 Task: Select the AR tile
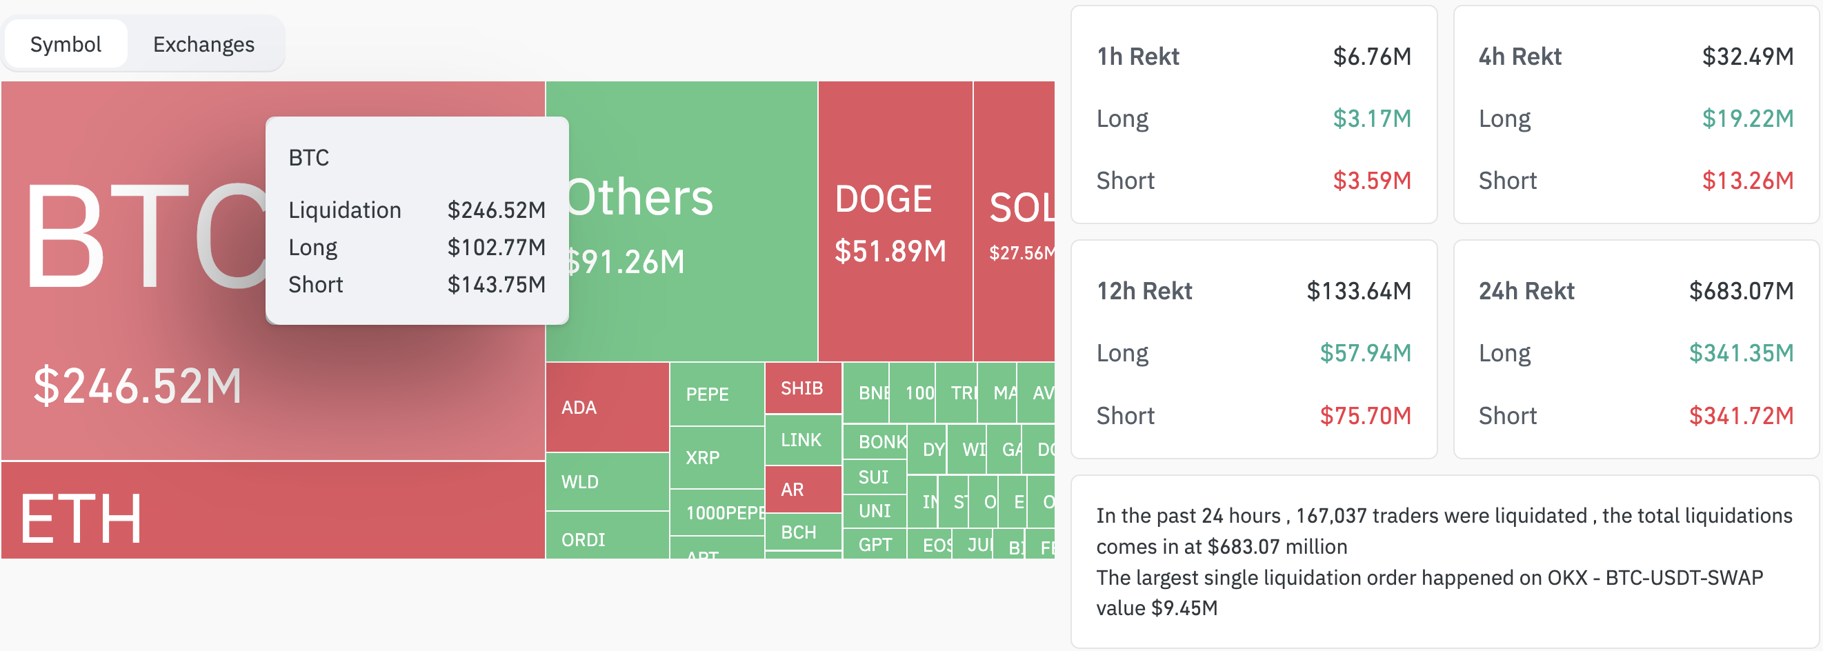coord(804,490)
